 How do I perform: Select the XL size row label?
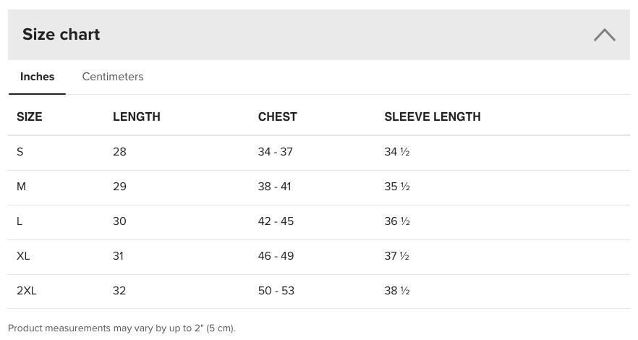tap(23, 256)
